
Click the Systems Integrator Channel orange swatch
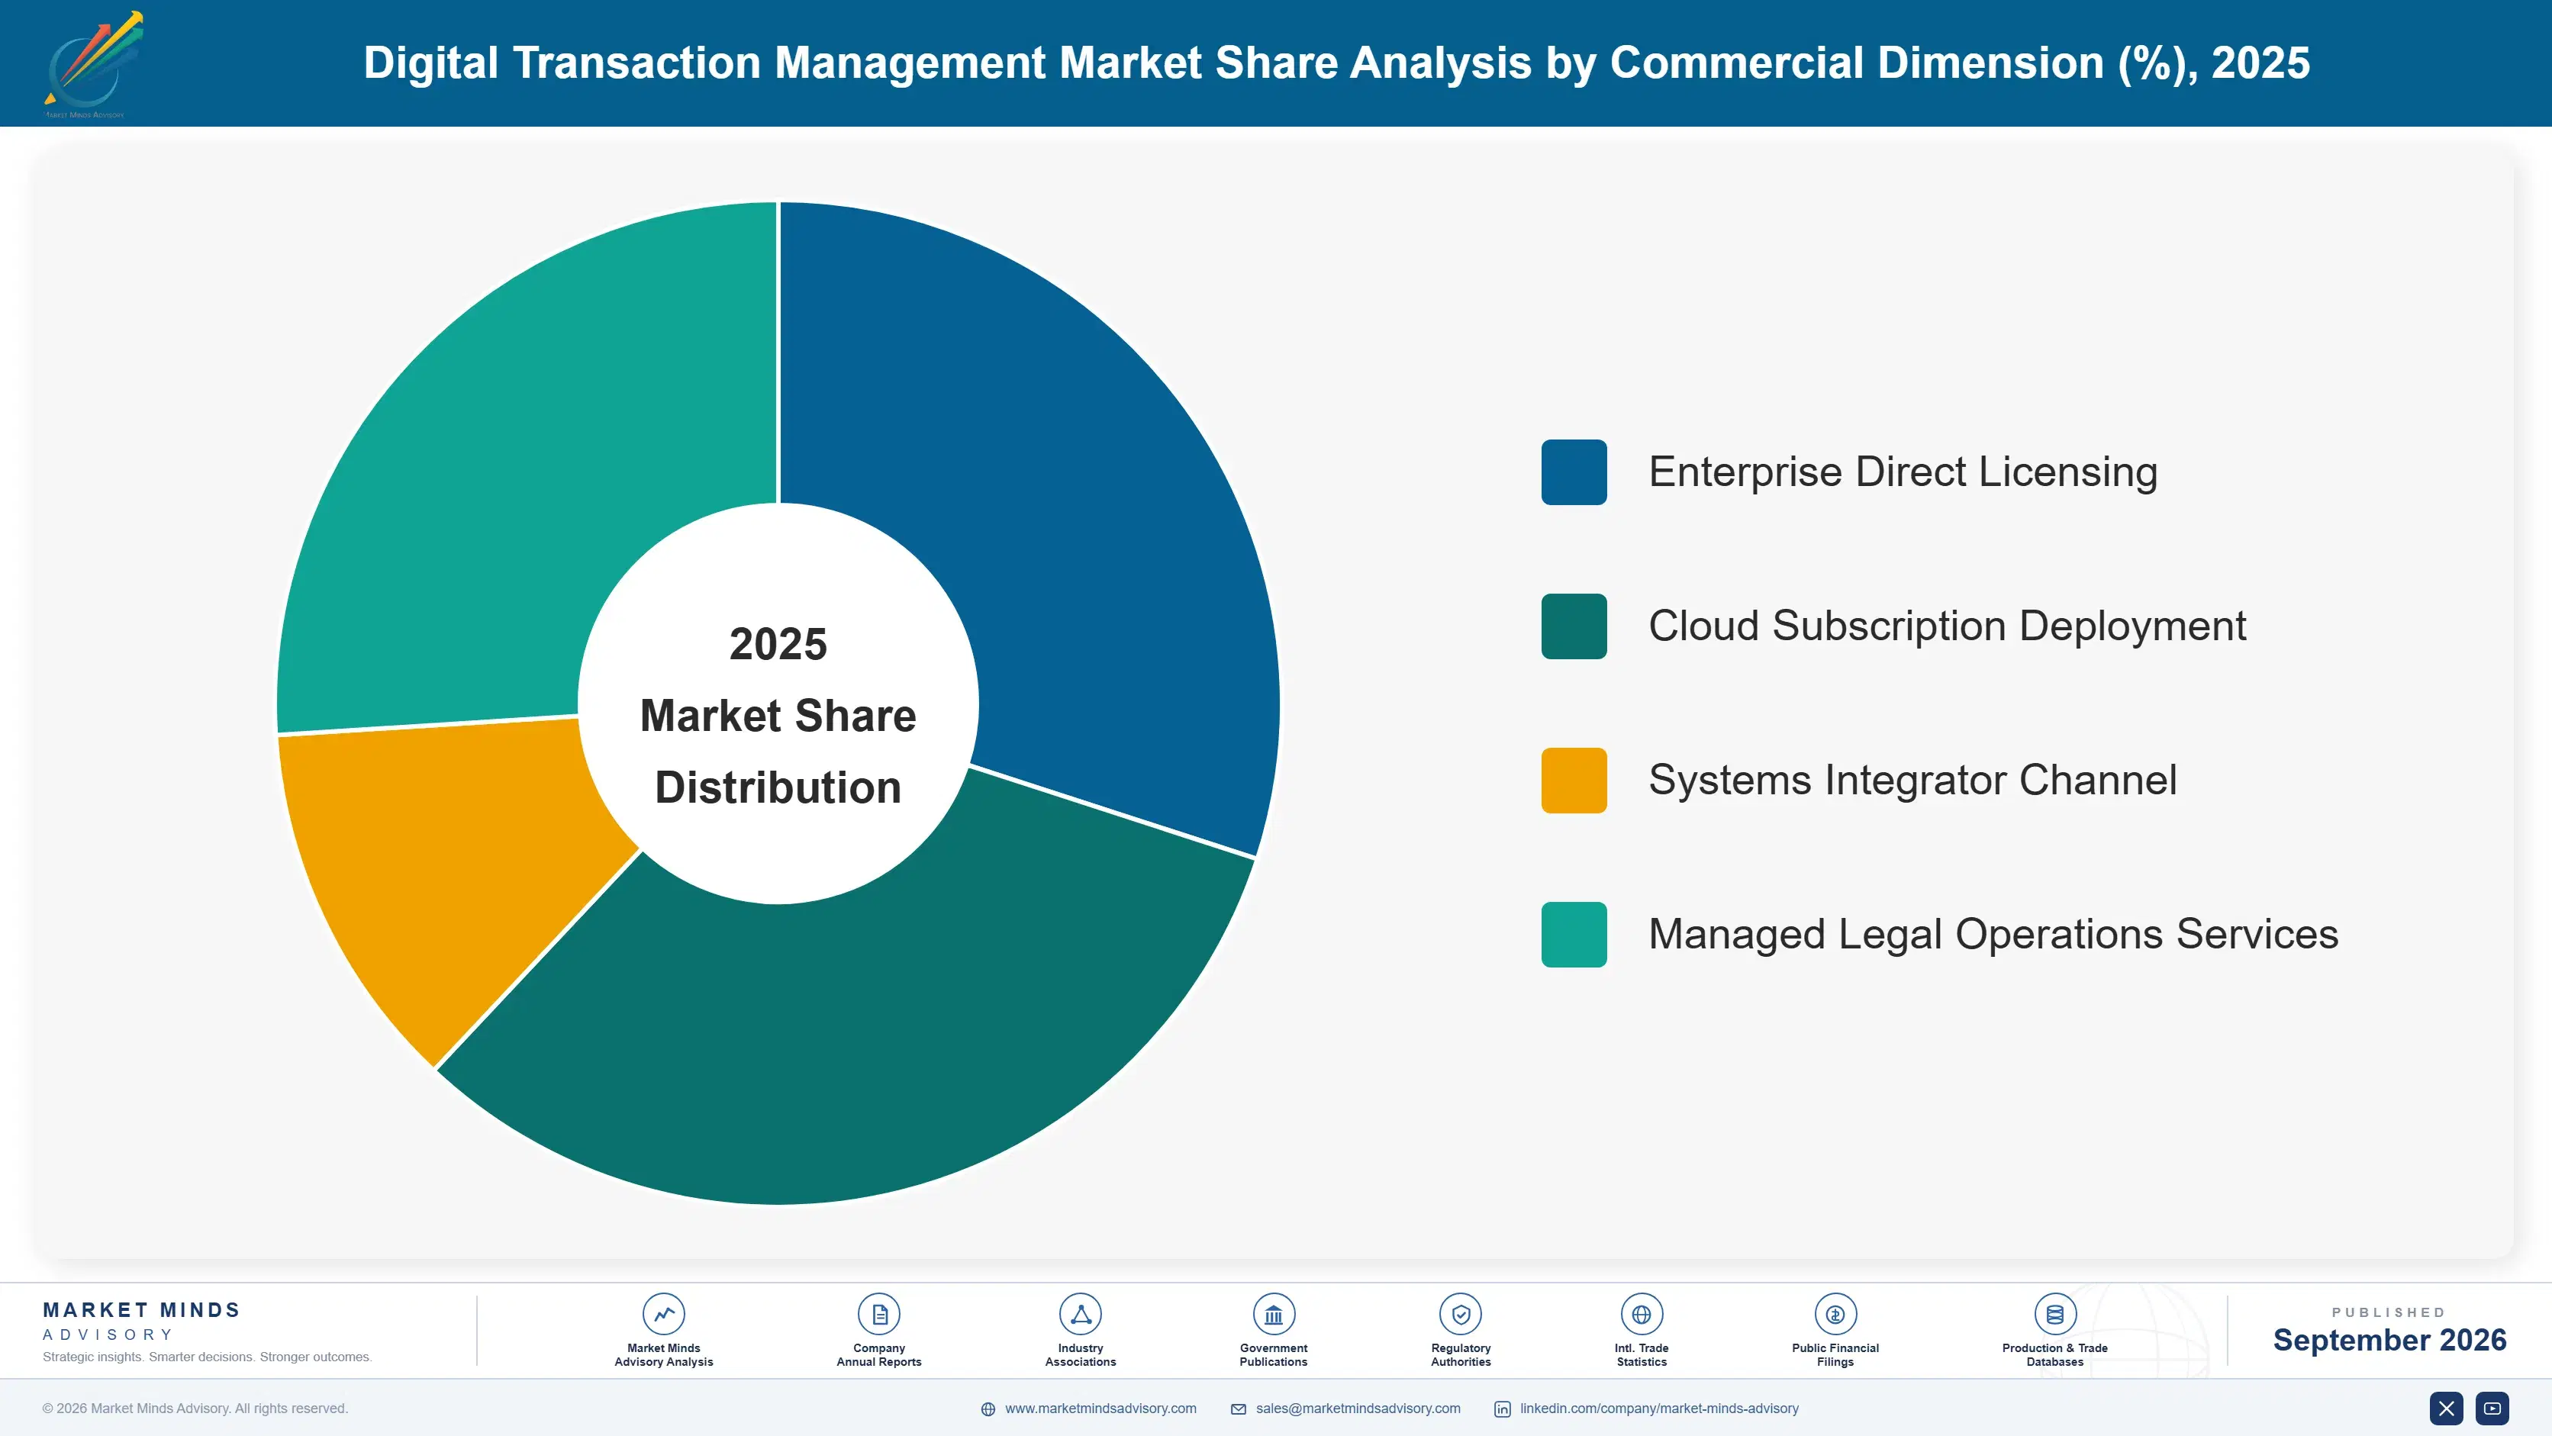point(1573,781)
